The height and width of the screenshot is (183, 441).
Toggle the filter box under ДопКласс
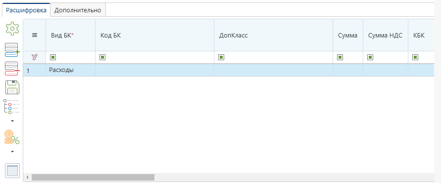coord(221,57)
